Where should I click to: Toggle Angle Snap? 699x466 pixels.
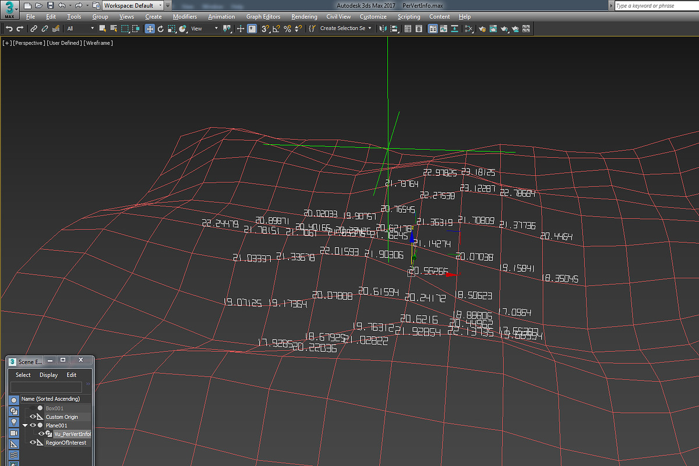coord(276,29)
